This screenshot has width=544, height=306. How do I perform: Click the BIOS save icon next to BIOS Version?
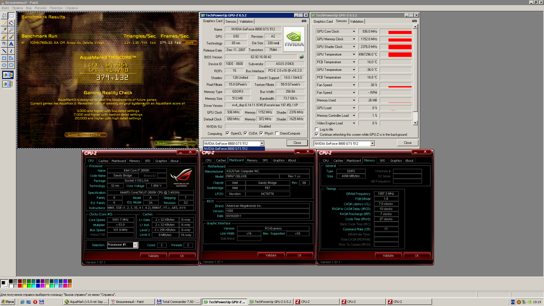tap(301, 57)
